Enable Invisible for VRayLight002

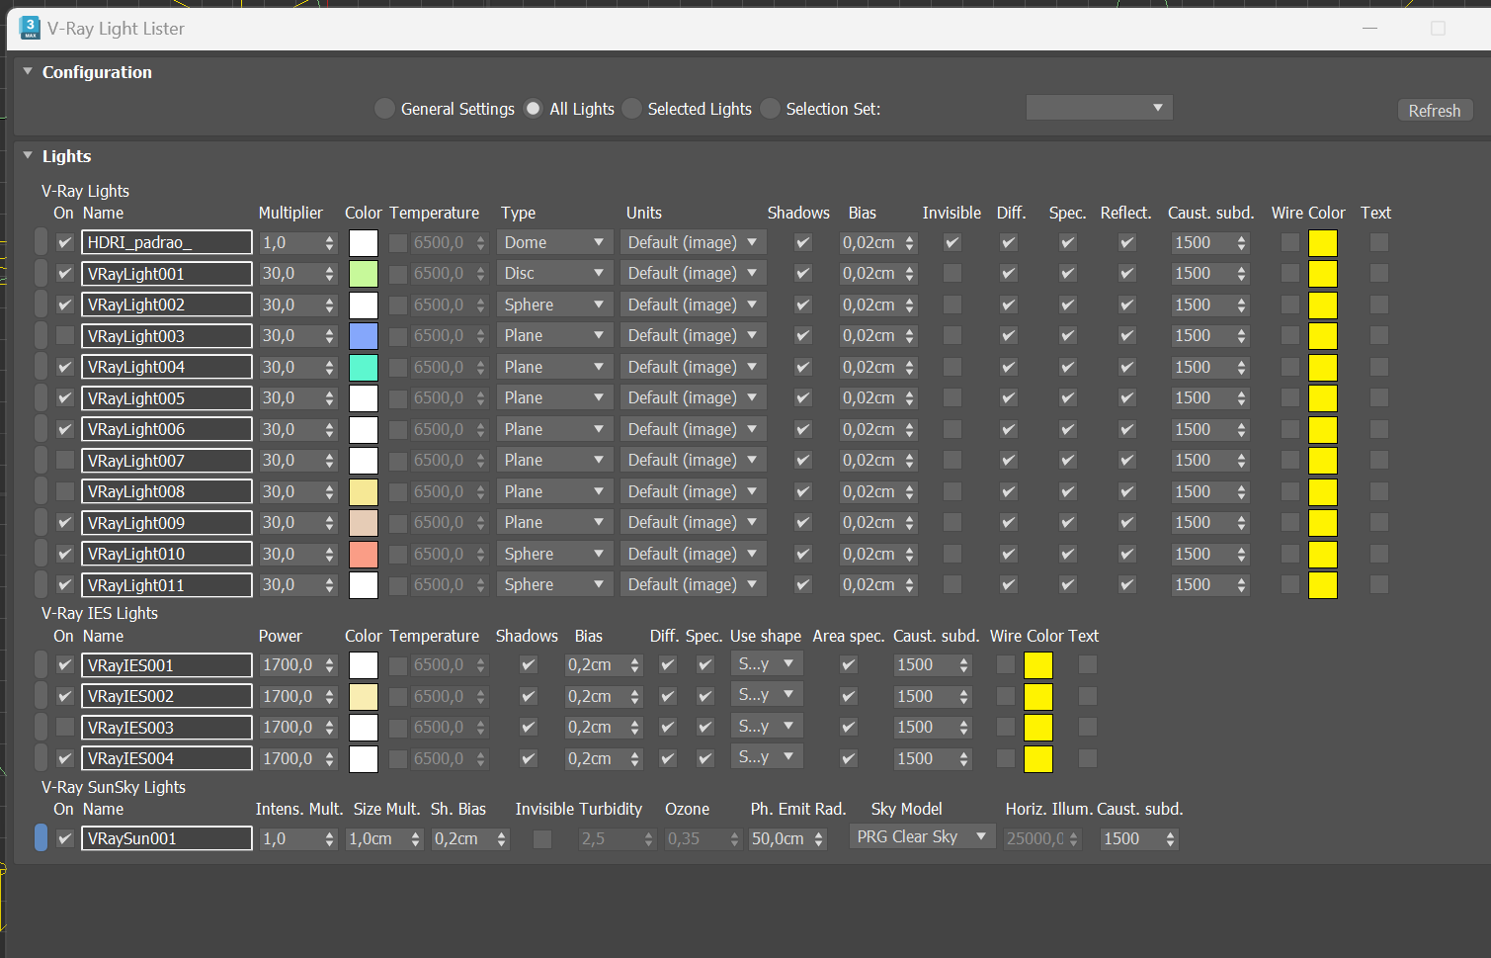953,305
